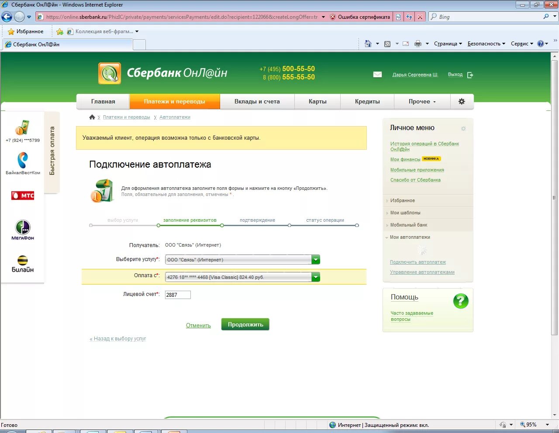Click the Read mail toolbar icon

pos(406,44)
